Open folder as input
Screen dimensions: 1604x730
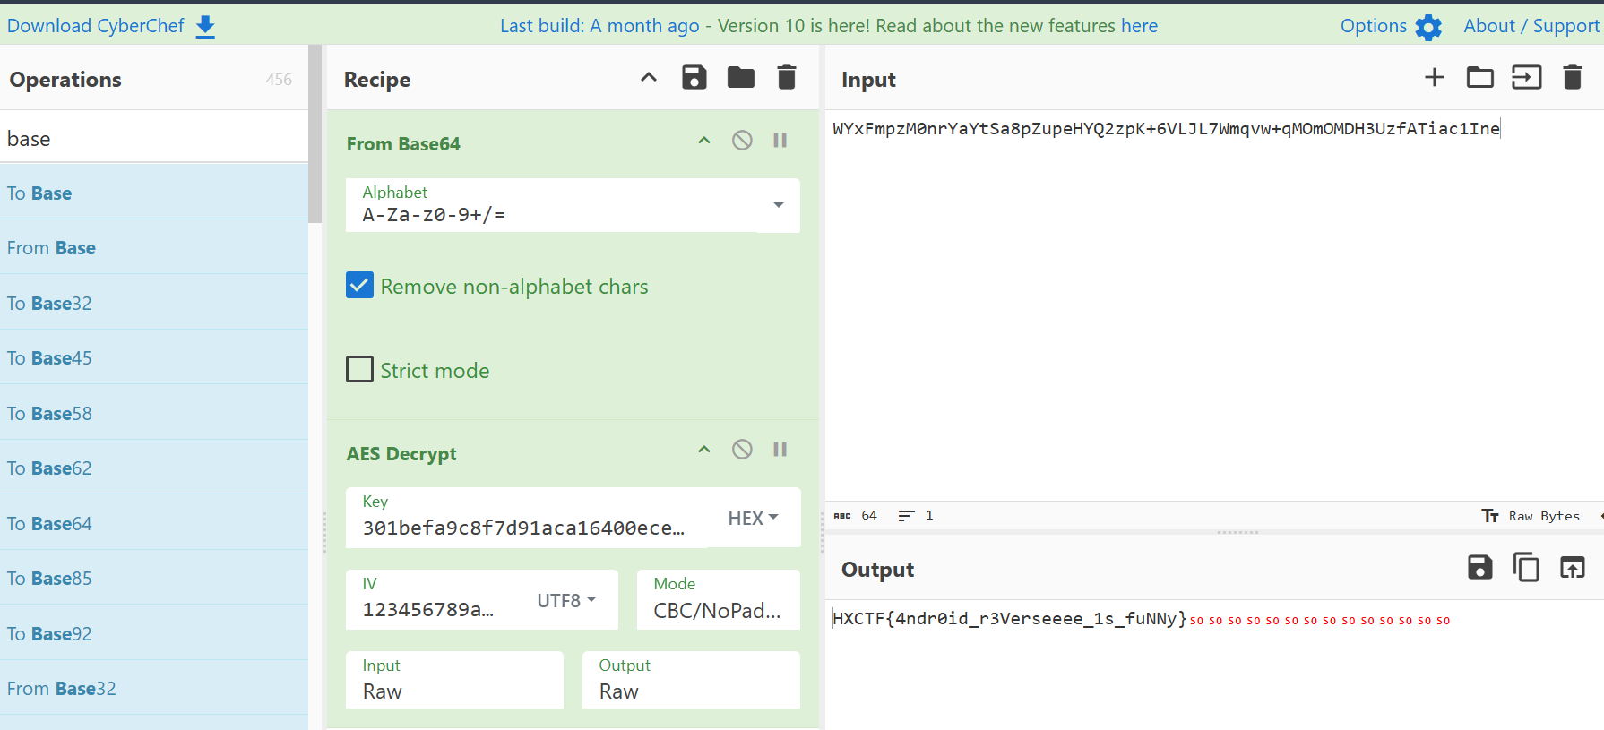[1479, 78]
